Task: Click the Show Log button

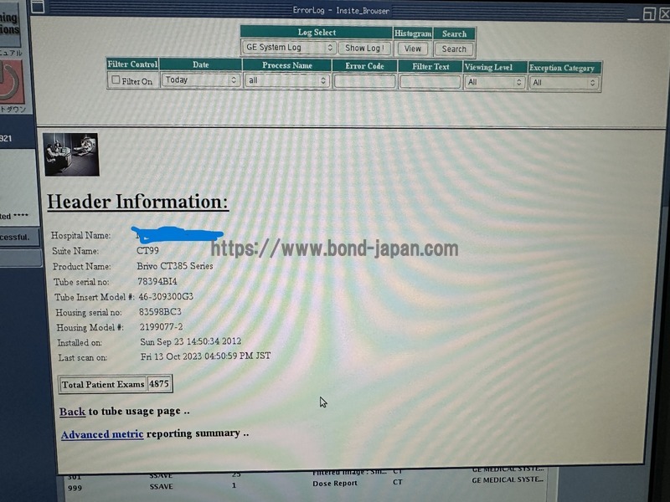Action: click(364, 49)
